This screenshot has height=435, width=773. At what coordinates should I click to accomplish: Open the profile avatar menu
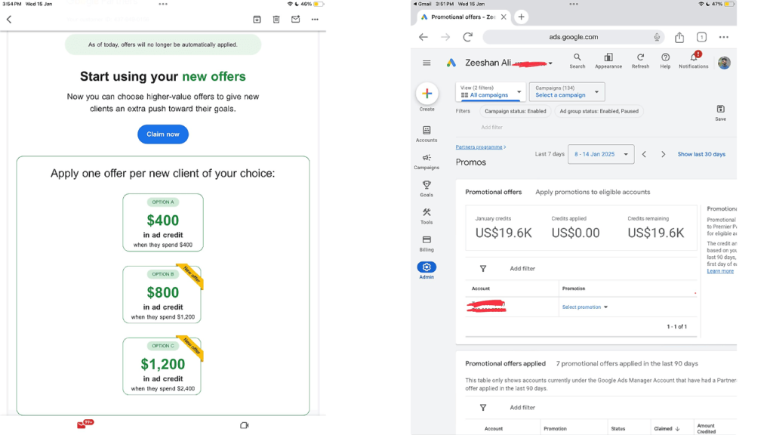click(724, 63)
